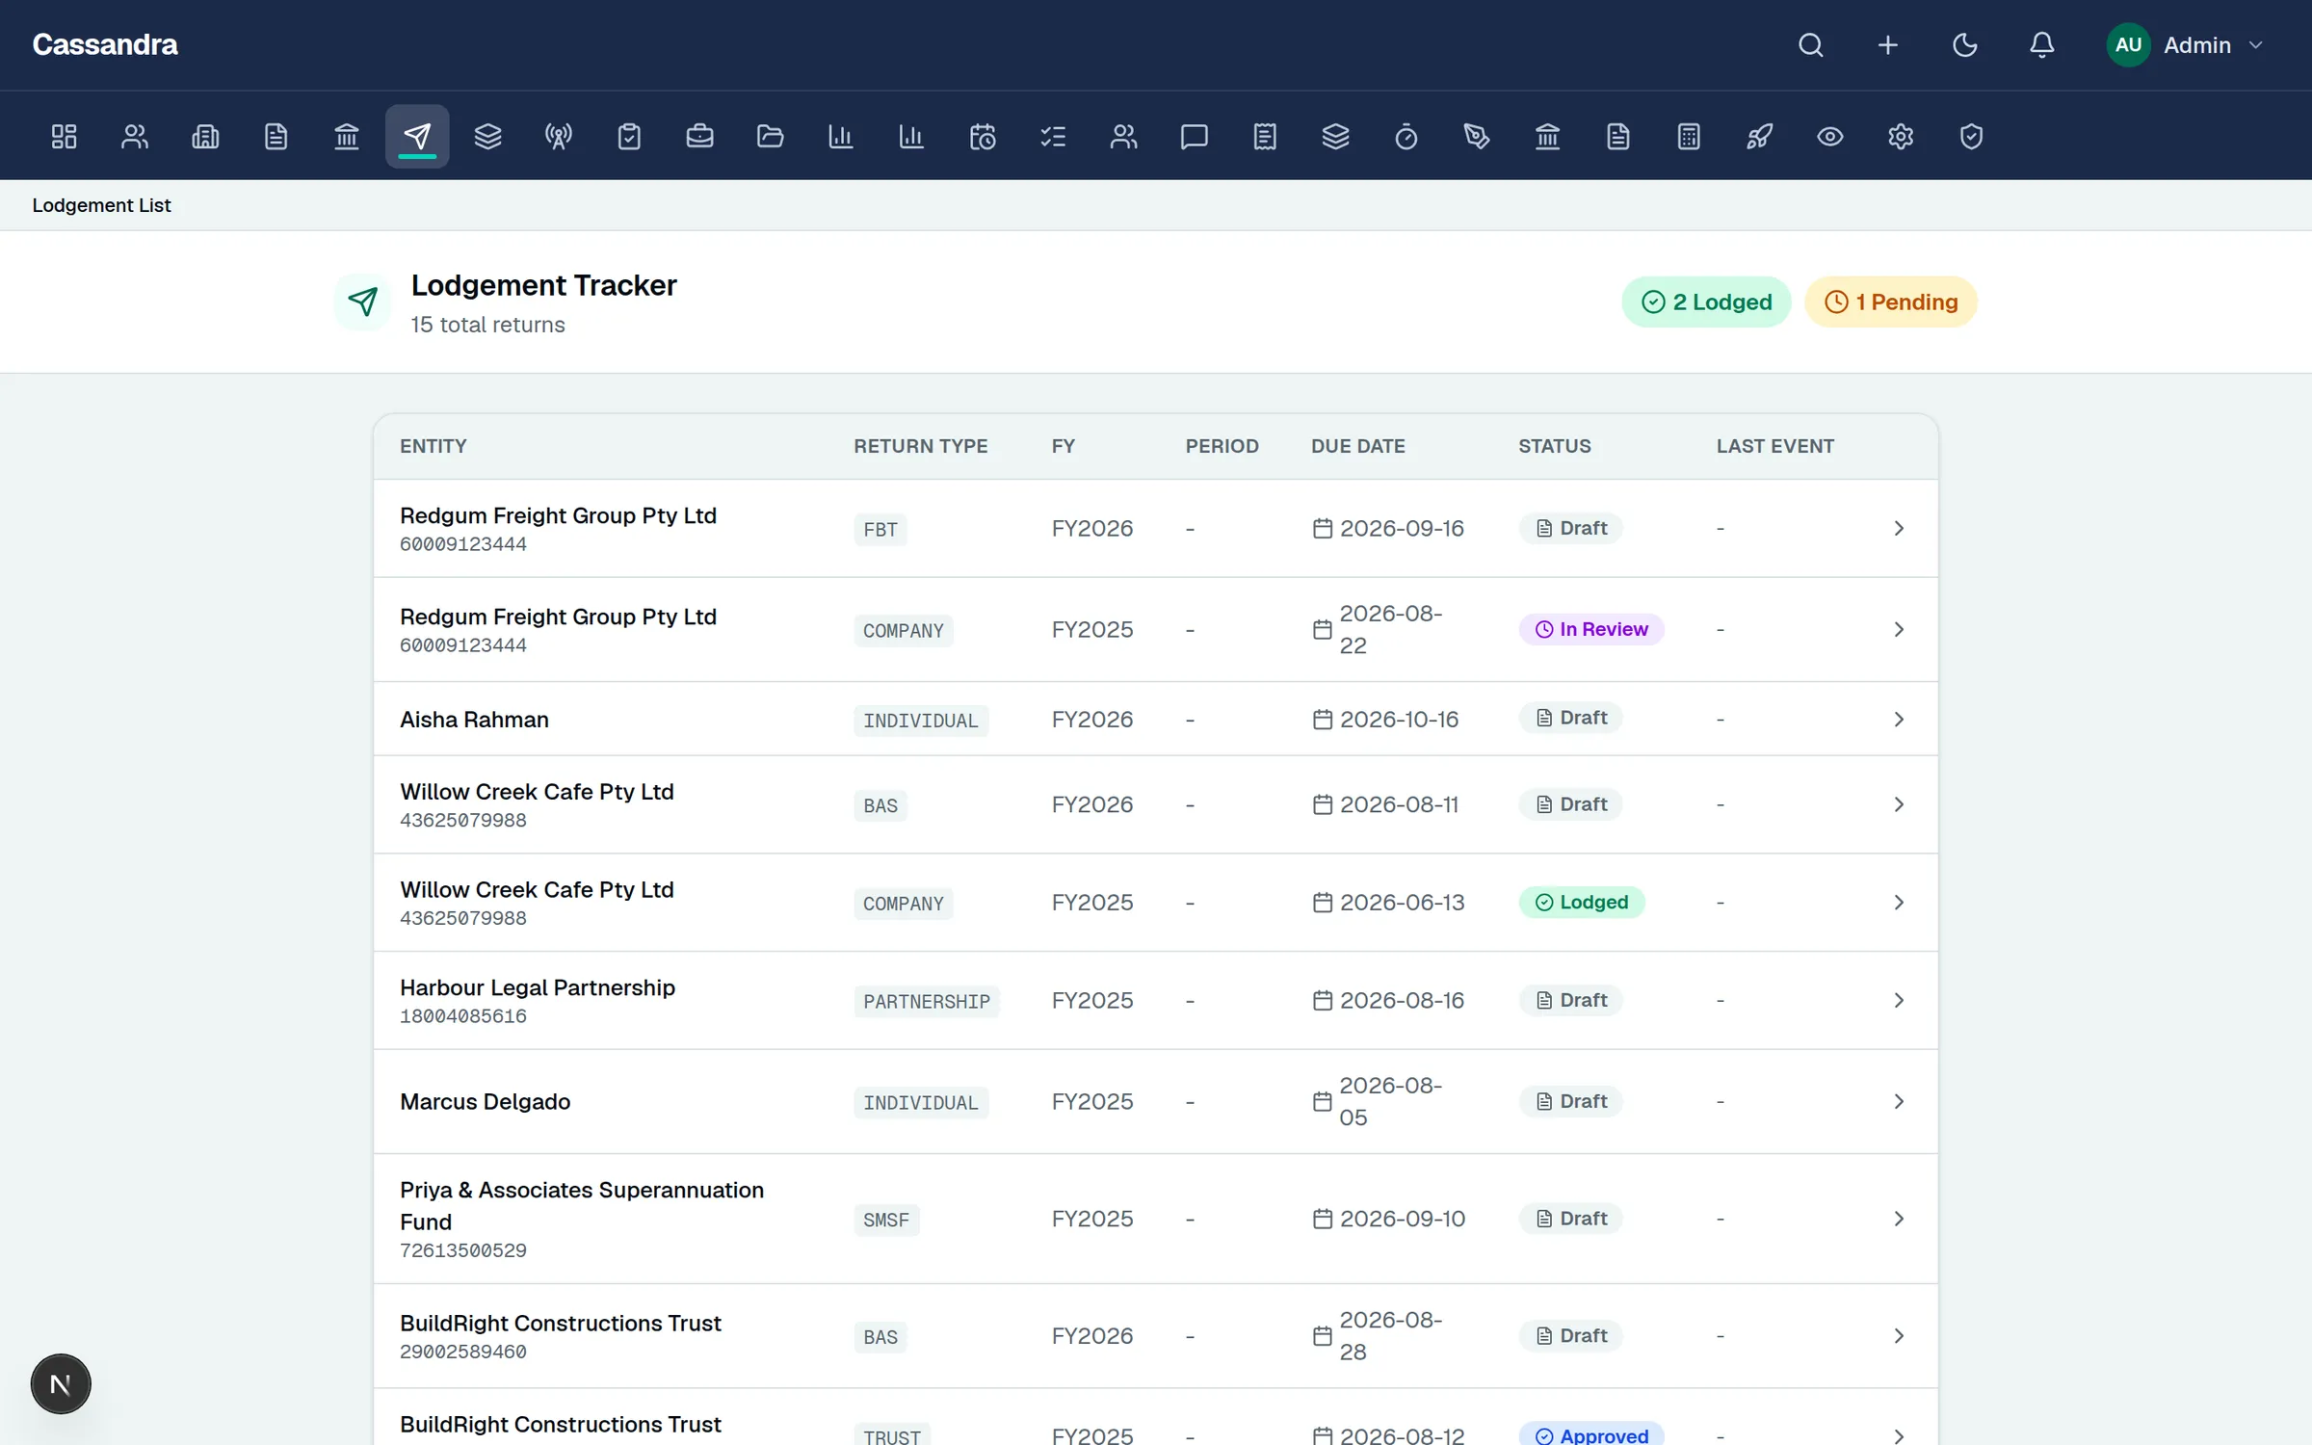
Task: Click the green AU avatar circle
Action: point(2129,45)
